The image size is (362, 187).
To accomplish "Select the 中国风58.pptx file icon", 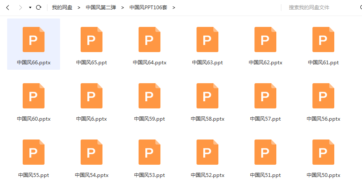I will (x=207, y=96).
